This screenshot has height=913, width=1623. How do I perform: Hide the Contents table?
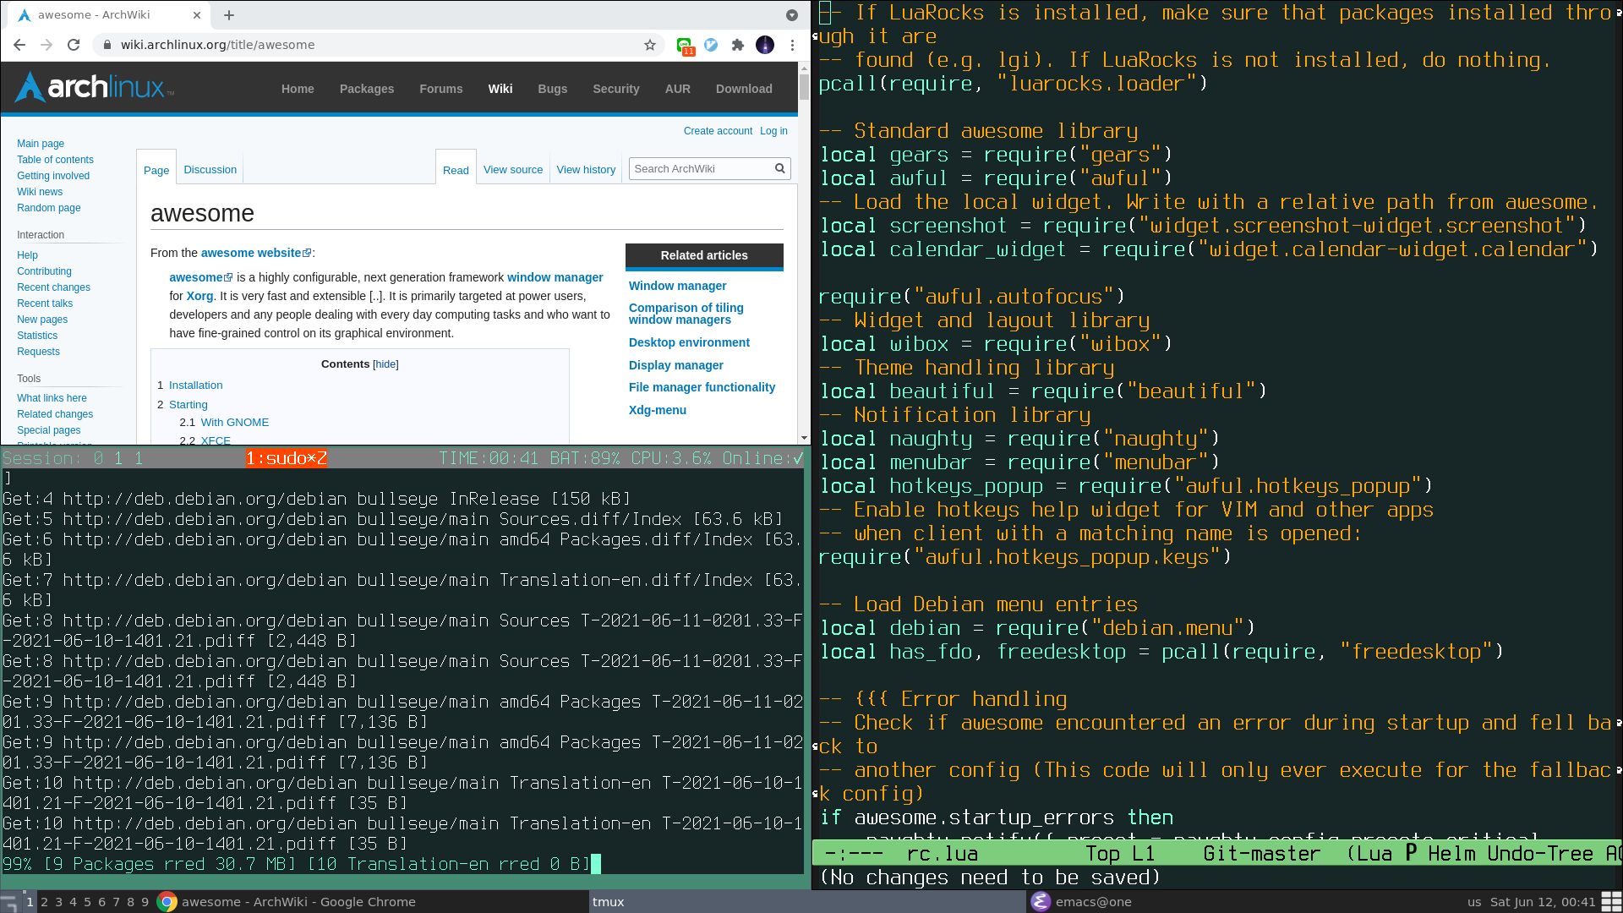[x=385, y=364]
